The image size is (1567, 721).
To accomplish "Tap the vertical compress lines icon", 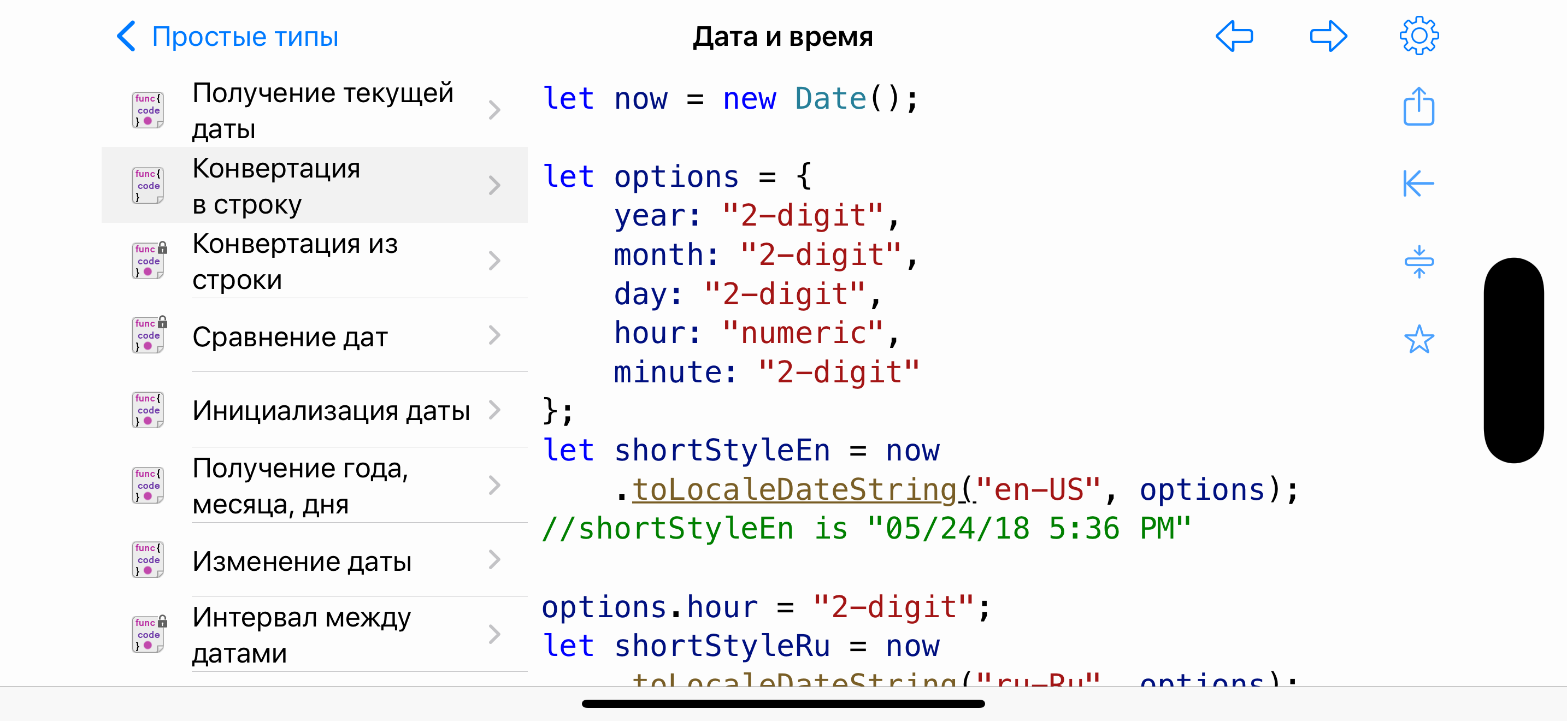I will click(x=1418, y=262).
